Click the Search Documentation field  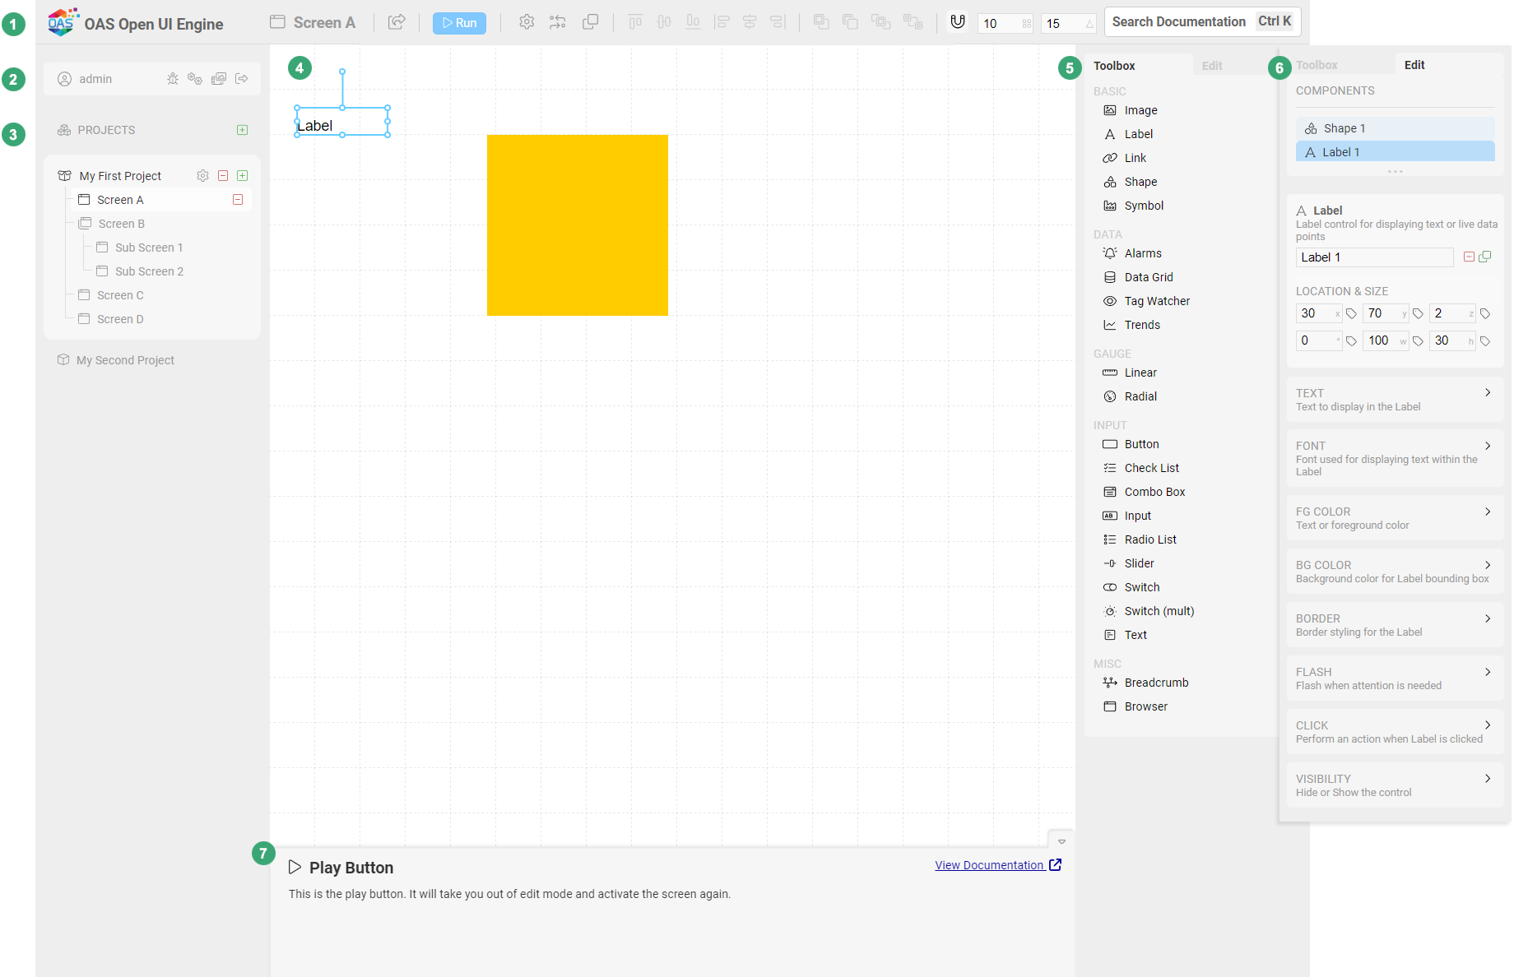point(1178,21)
